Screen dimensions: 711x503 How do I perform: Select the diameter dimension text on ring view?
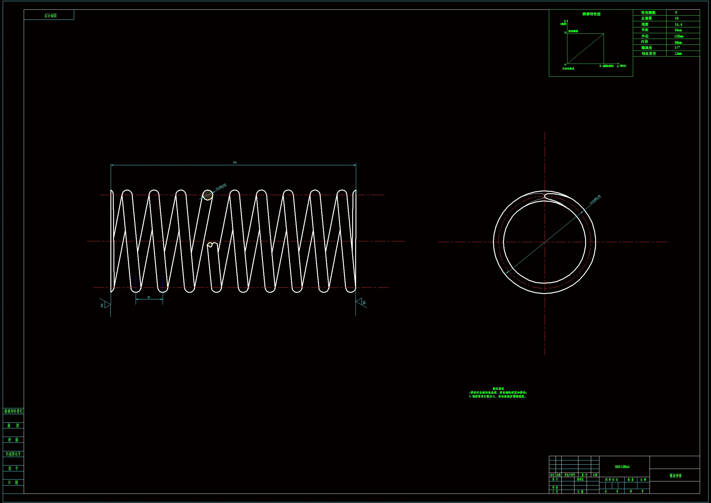pos(595,200)
